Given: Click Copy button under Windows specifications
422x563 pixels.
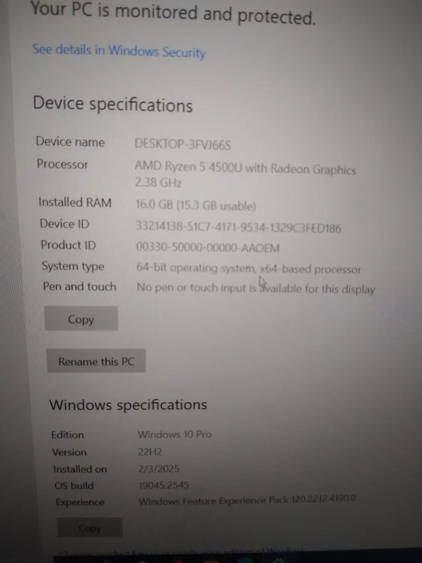Looking at the screenshot, I should pos(90,528).
